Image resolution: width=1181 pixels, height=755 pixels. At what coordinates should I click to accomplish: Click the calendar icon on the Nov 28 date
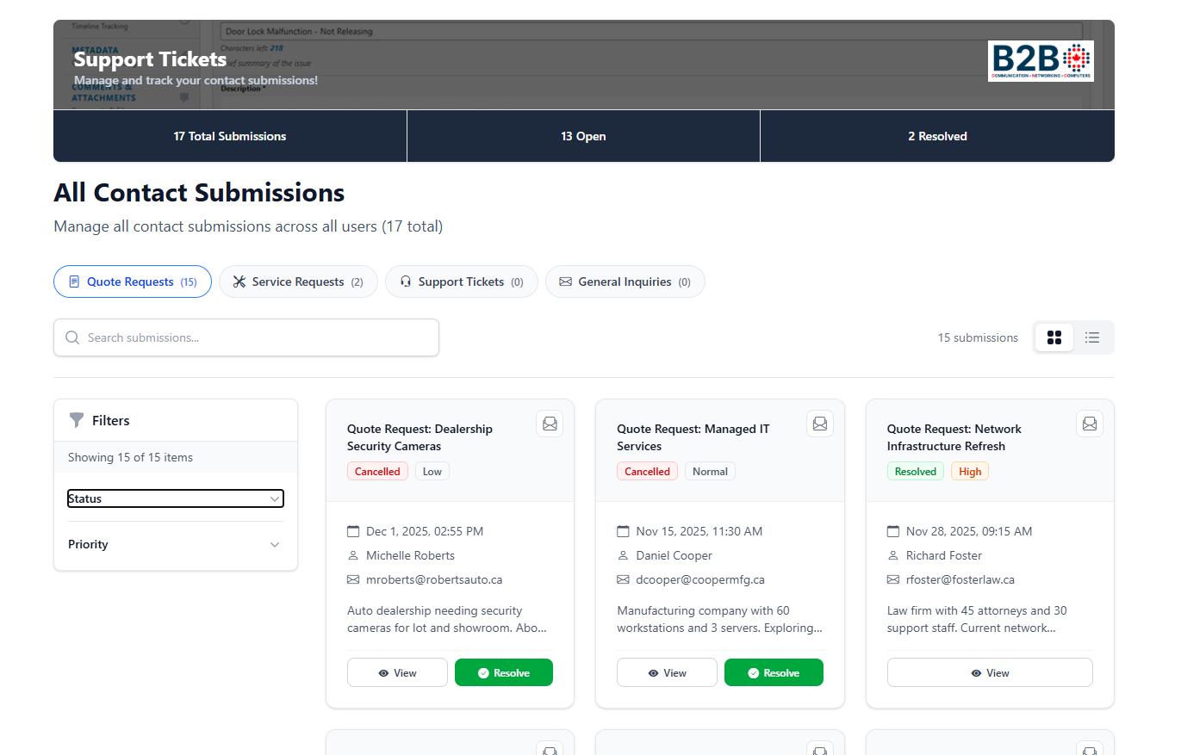(x=892, y=531)
